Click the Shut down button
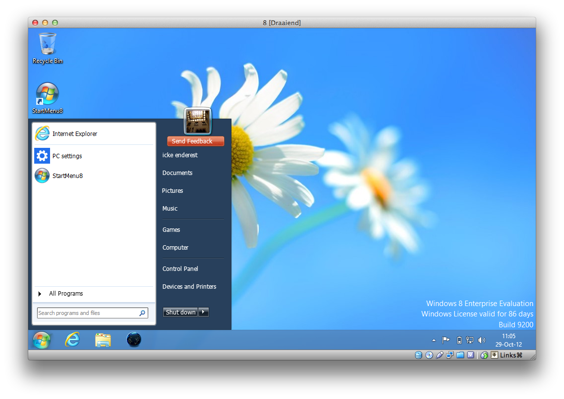The height and width of the screenshot is (399, 564). click(180, 312)
